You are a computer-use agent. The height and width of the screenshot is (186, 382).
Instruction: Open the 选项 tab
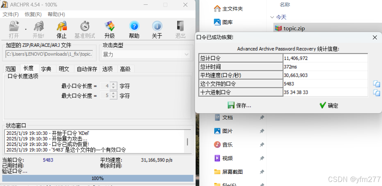click(107, 69)
